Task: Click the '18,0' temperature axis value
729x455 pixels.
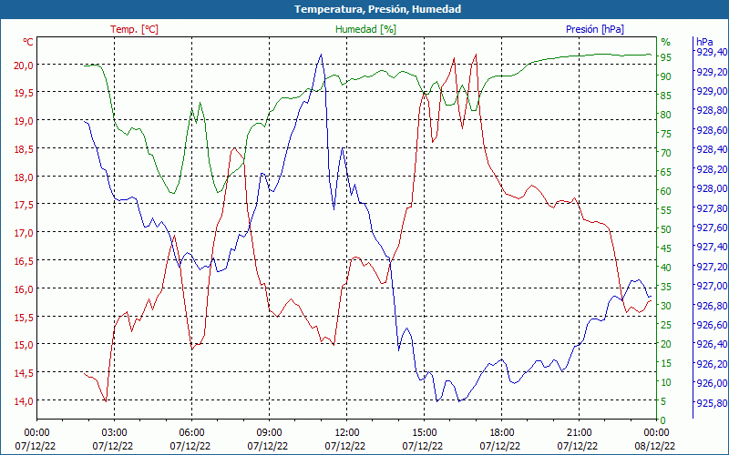Action: [x=24, y=177]
